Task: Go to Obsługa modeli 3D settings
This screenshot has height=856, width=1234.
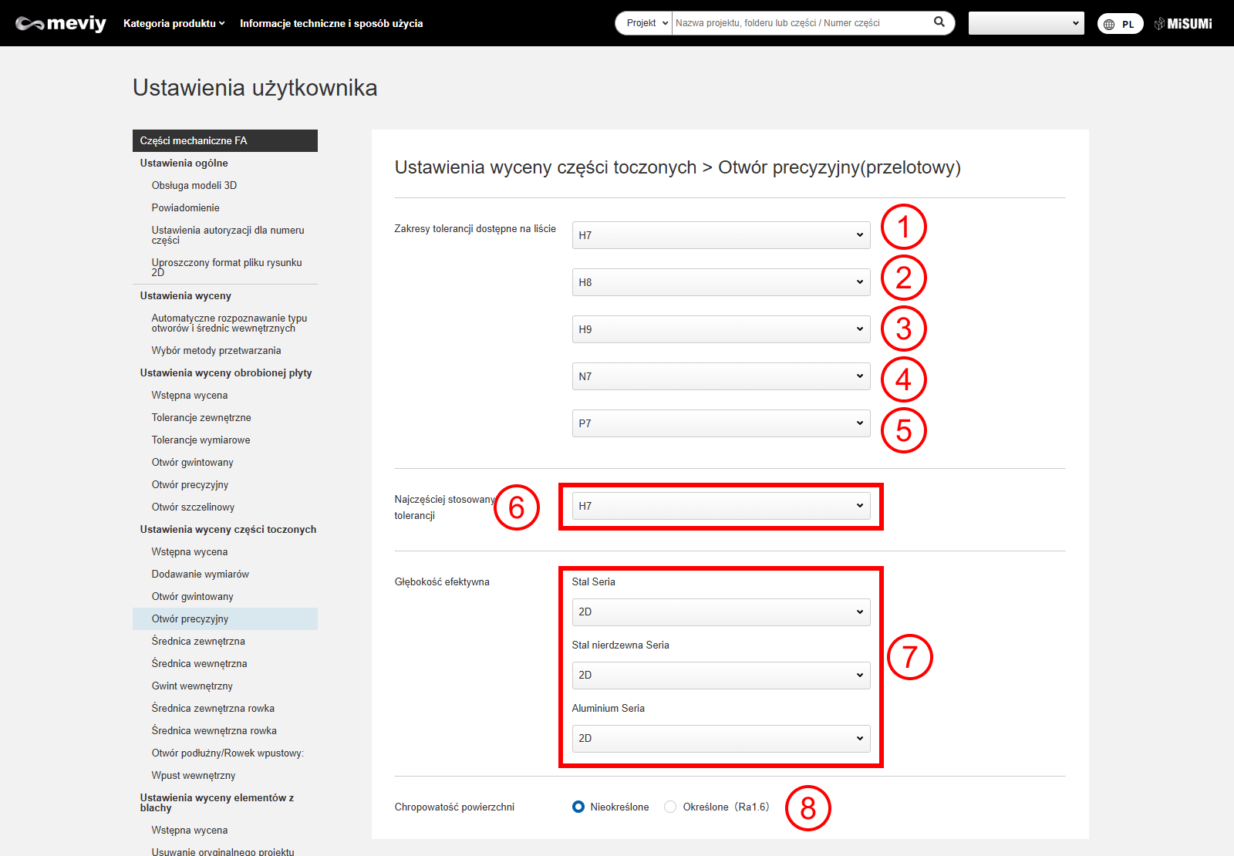Action: (x=194, y=185)
